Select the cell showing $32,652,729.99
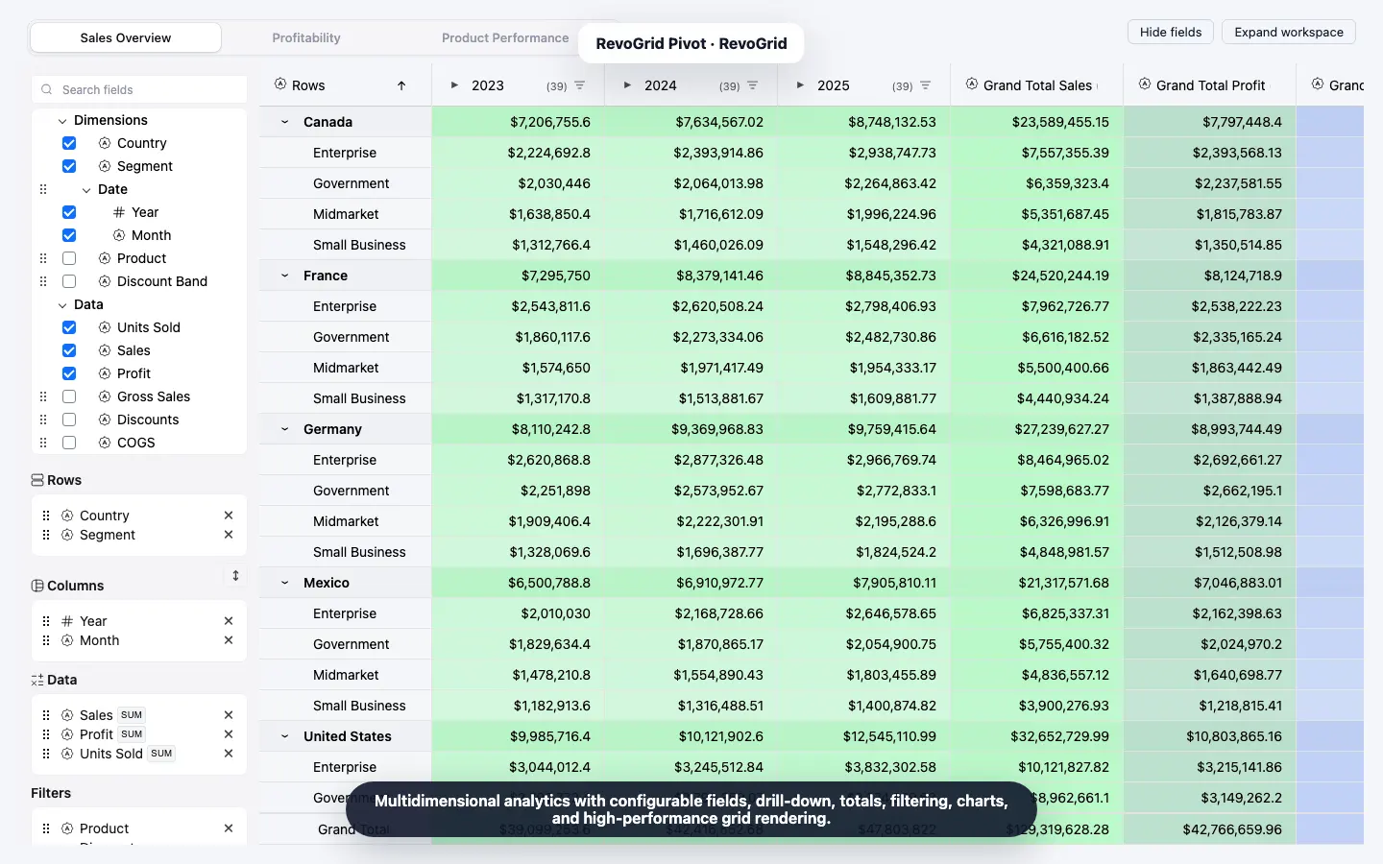The image size is (1383, 864). (x=1037, y=736)
